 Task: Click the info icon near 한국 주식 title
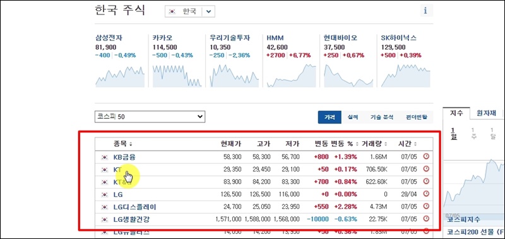click(425, 11)
